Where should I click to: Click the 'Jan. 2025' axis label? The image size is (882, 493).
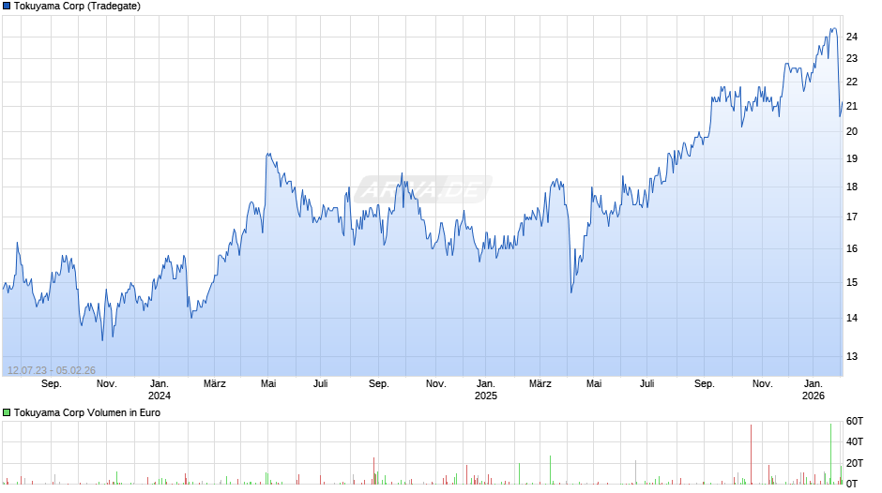(x=486, y=390)
